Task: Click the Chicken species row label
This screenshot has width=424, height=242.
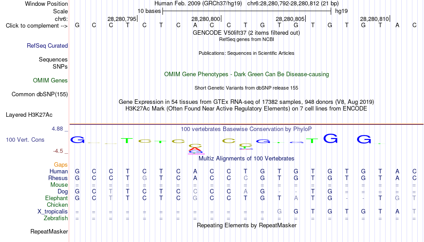Action: click(x=57, y=205)
